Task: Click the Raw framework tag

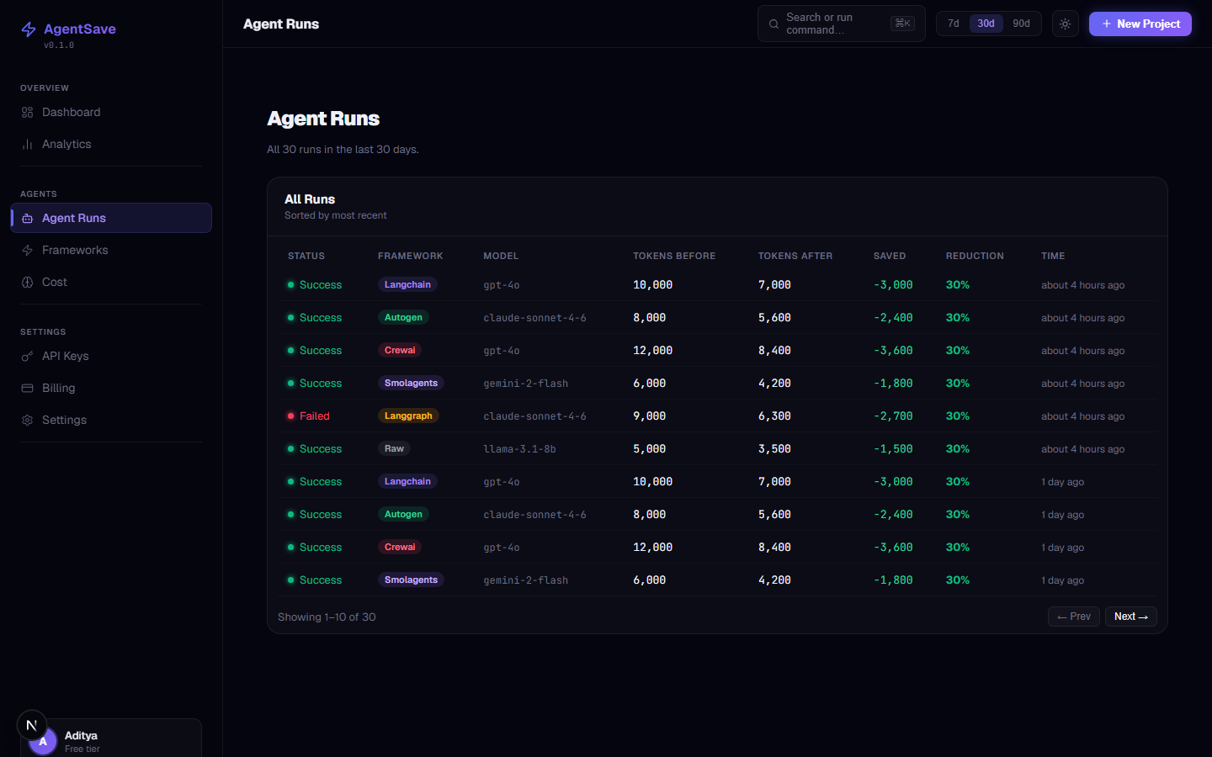Action: [x=394, y=449]
